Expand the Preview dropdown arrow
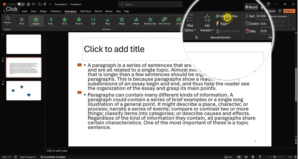 [8, 25]
